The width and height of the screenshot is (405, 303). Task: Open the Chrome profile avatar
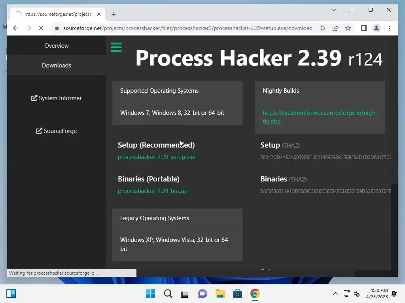pyautogui.click(x=377, y=28)
